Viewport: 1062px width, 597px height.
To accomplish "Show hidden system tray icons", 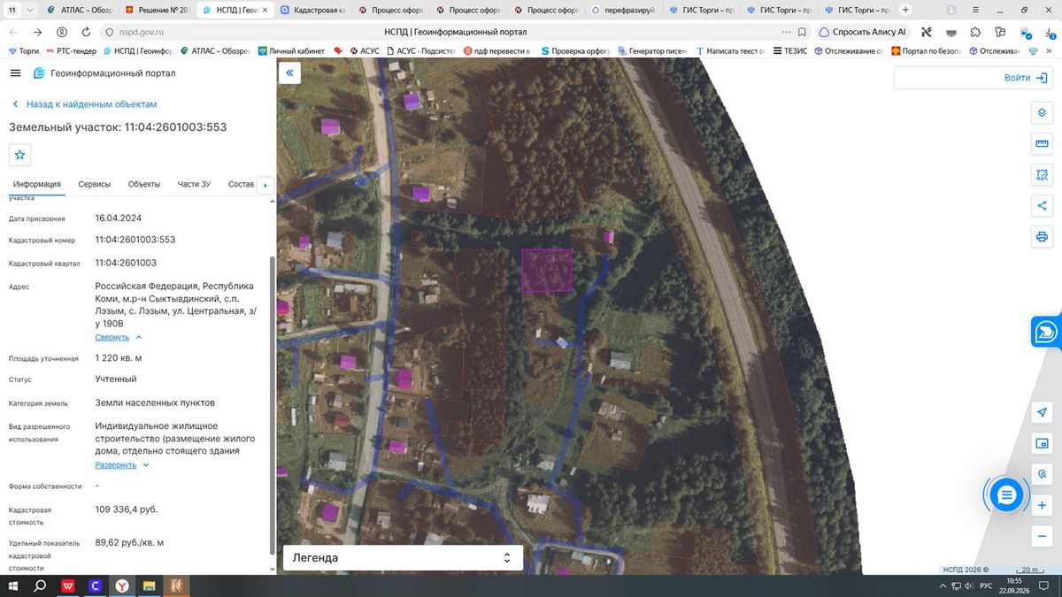I will [941, 586].
